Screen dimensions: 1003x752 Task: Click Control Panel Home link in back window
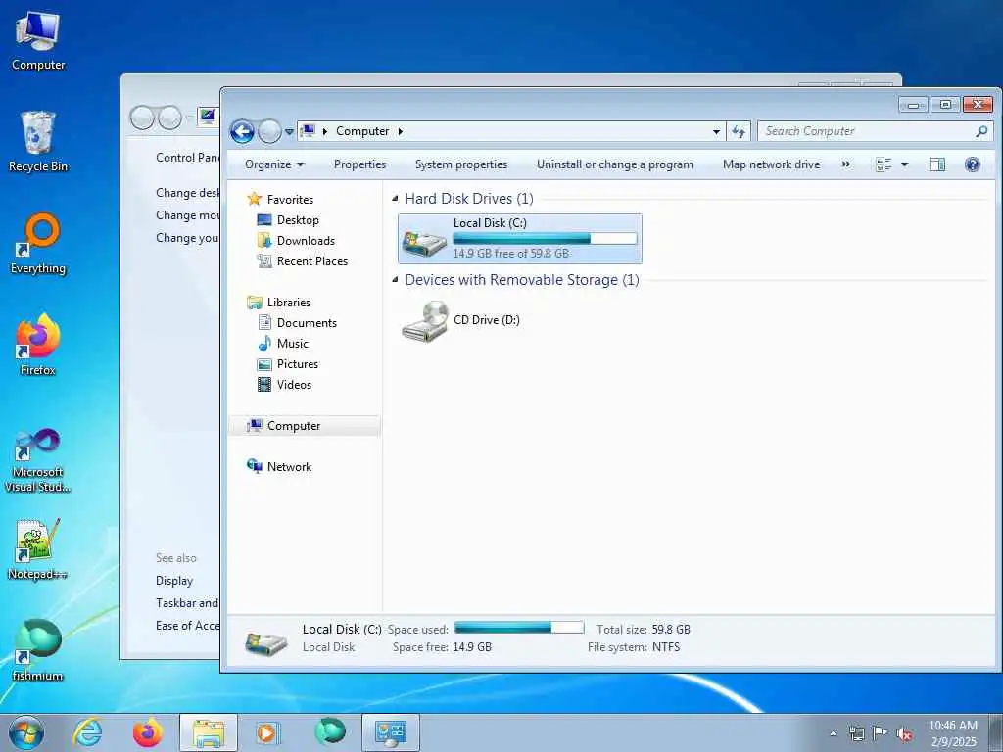coord(187,158)
